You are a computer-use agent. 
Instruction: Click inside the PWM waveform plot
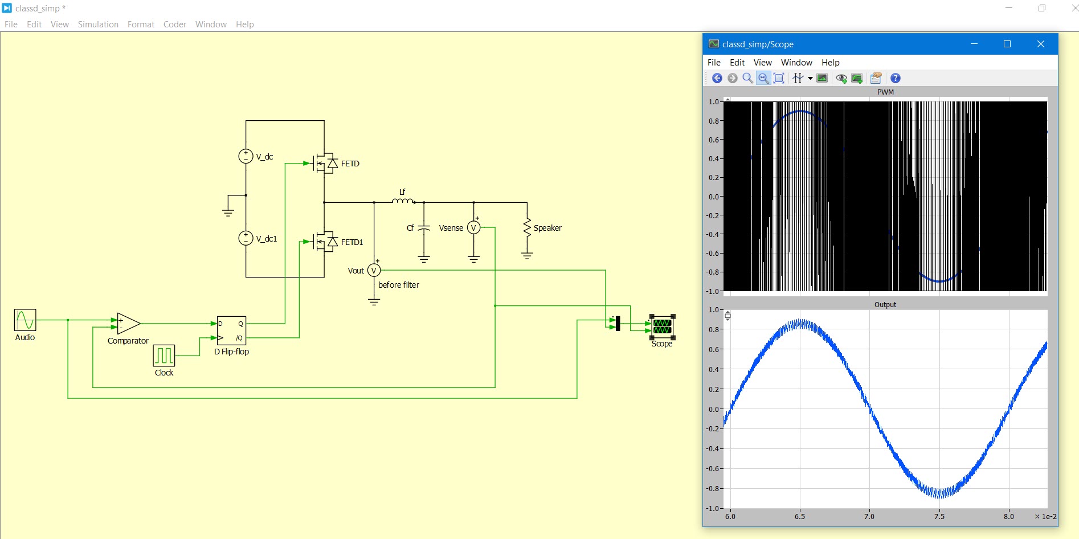[x=885, y=197]
